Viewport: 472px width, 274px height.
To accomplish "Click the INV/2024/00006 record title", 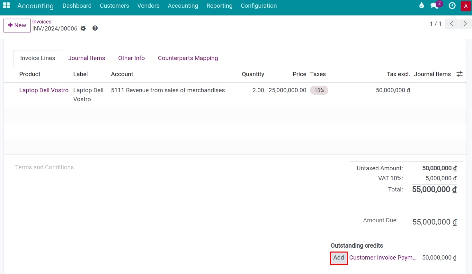I will tap(55, 29).
